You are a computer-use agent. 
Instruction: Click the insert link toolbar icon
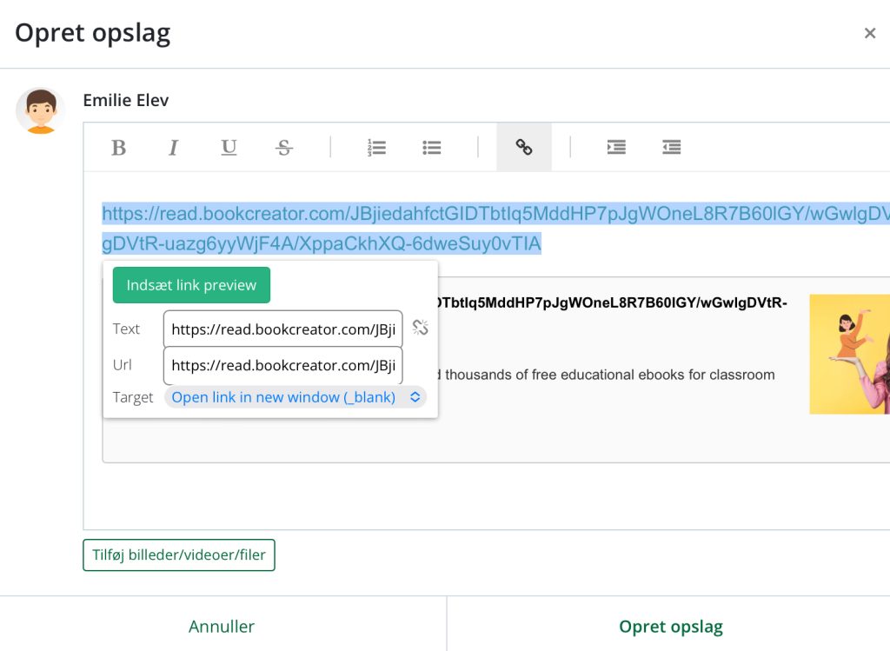524,148
